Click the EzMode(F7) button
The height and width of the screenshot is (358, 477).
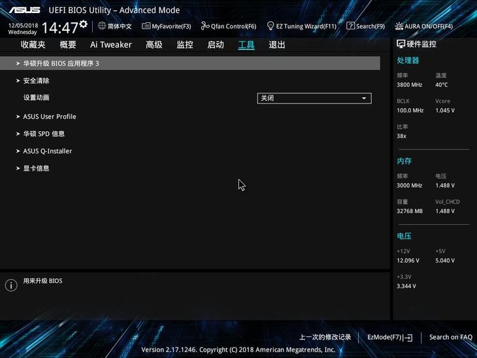click(x=389, y=337)
